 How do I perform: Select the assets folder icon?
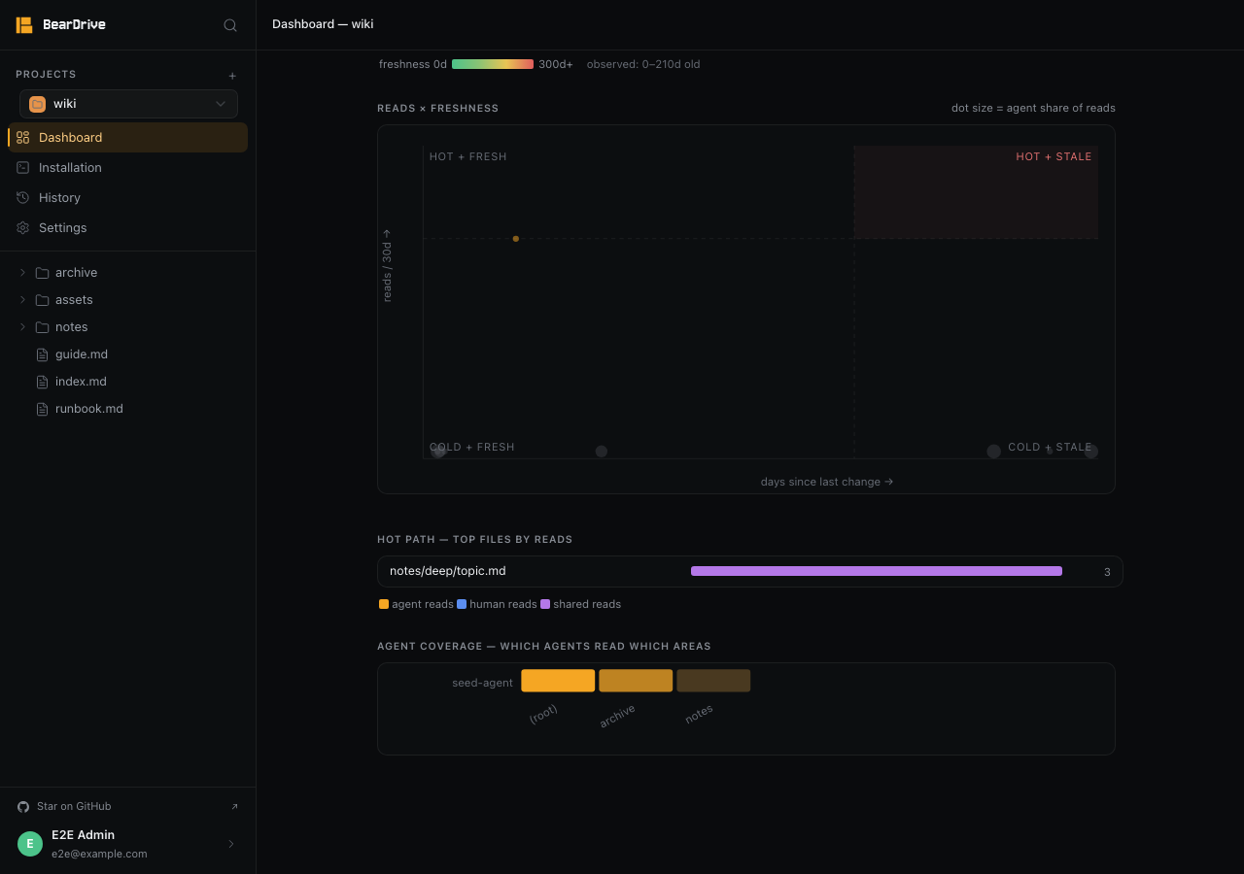(42, 300)
